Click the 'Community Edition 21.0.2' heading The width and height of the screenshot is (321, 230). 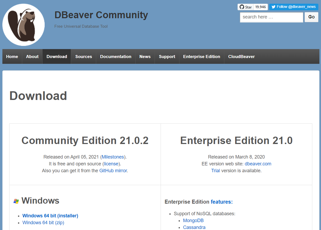pyautogui.click(x=85, y=141)
